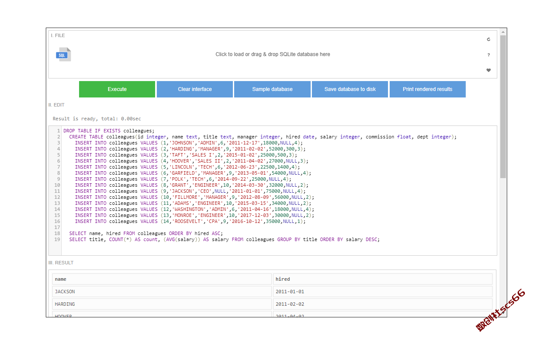The height and width of the screenshot is (345, 553).
Task: Click the CREATE TABLE colleagues line
Action: [263, 137]
